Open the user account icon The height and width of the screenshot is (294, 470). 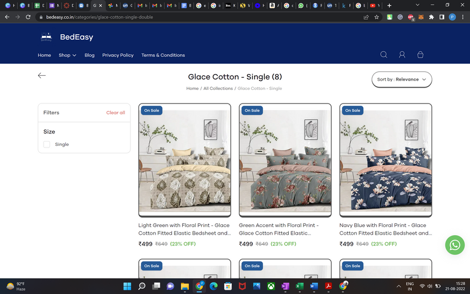(402, 54)
